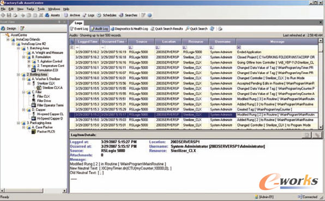Click the Admin-01 user status entry
The image size is (325, 201).
click(x=264, y=197)
